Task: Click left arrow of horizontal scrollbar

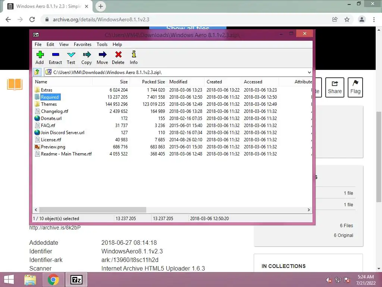Action: click(36, 210)
